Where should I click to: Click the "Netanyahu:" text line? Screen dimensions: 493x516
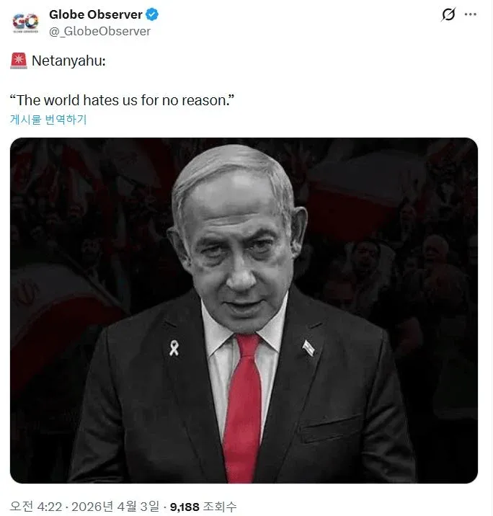[x=68, y=61]
